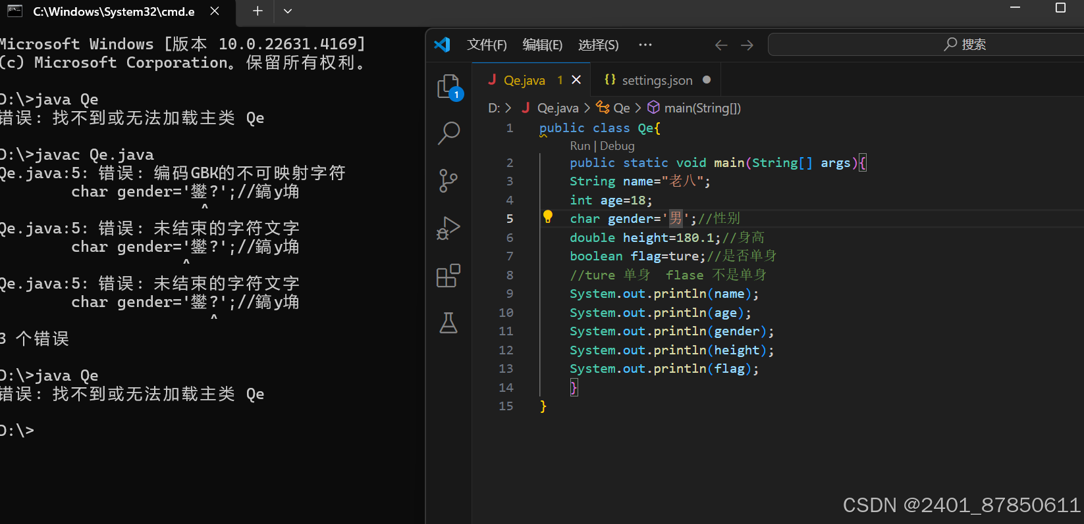Open the Source Control view
This screenshot has width=1084, height=524.
point(448,180)
